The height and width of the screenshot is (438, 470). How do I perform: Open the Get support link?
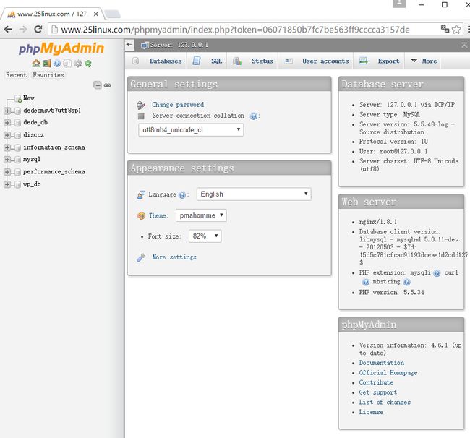(x=378, y=392)
